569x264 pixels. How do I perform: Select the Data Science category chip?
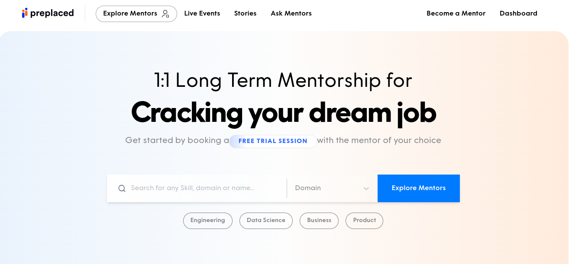click(x=266, y=221)
